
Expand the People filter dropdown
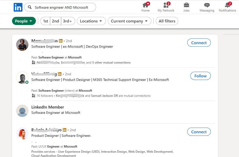(x=24, y=21)
